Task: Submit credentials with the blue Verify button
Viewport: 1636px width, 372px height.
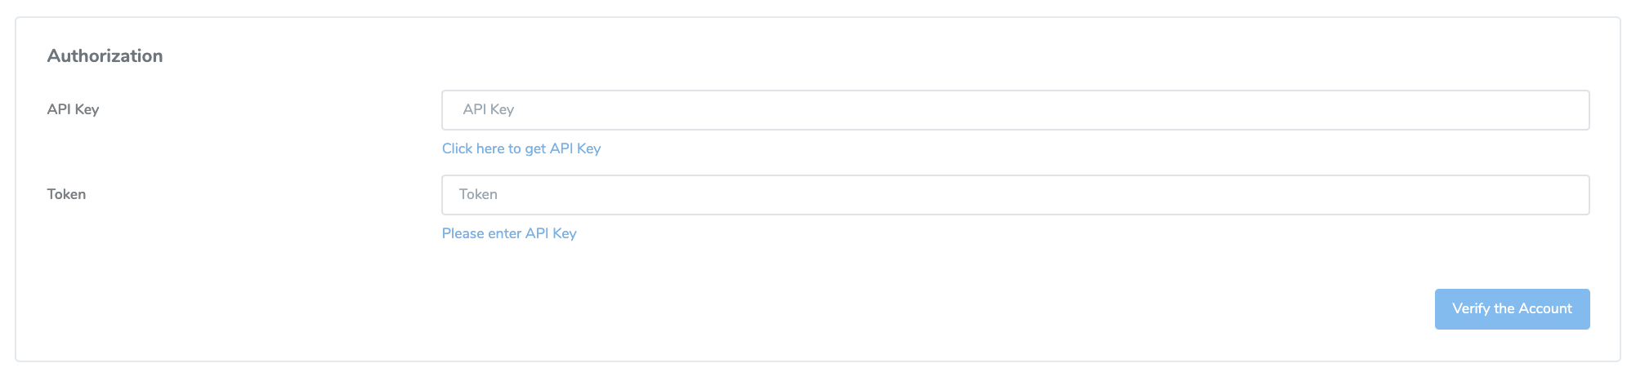Action: [1512, 309]
